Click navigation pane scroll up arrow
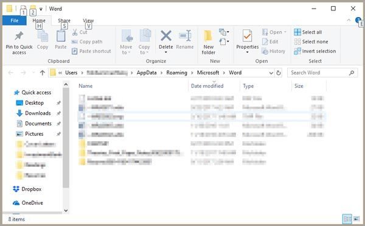Image resolution: width=365 pixels, height=226 pixels. pos(66,85)
